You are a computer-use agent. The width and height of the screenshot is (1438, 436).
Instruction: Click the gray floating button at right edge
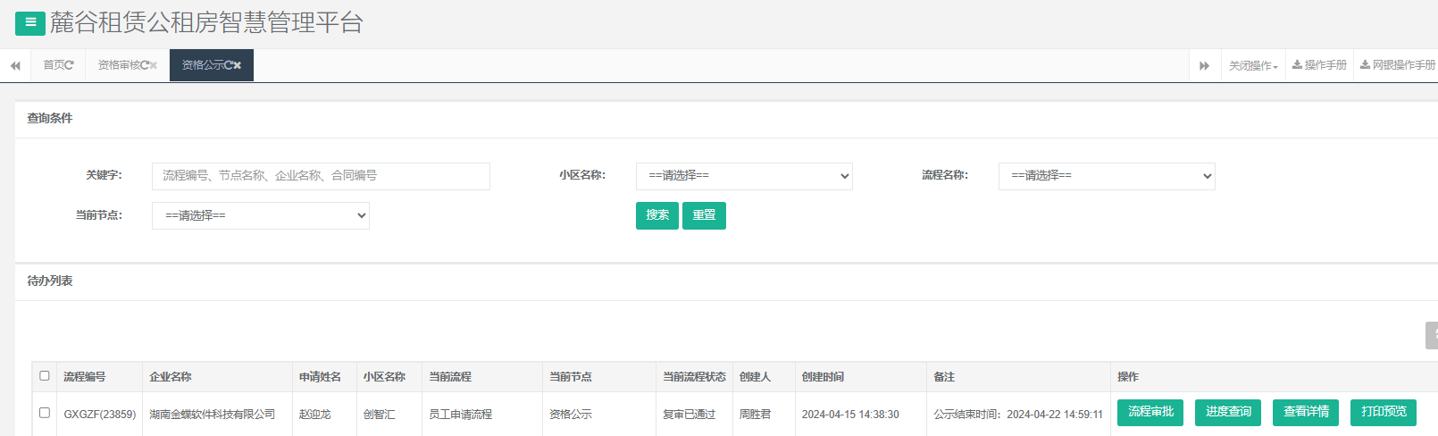tap(1432, 335)
